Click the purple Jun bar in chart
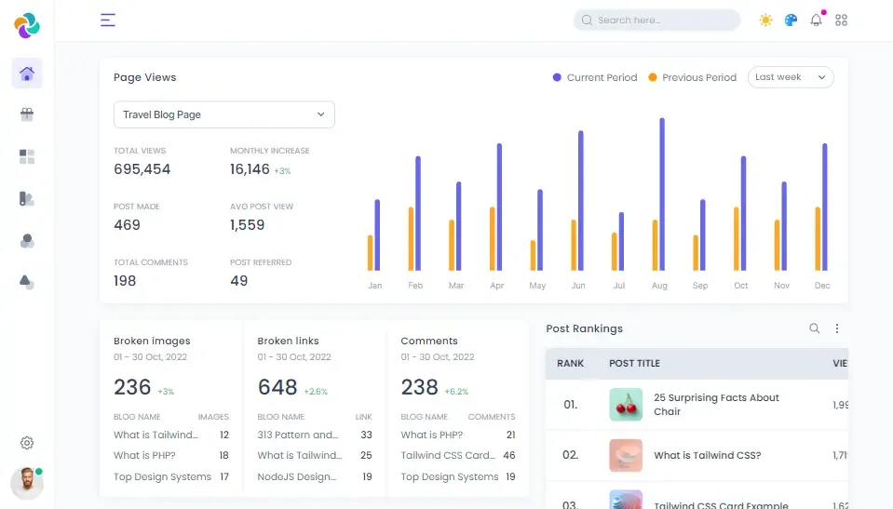The height and width of the screenshot is (509, 893). click(581, 200)
